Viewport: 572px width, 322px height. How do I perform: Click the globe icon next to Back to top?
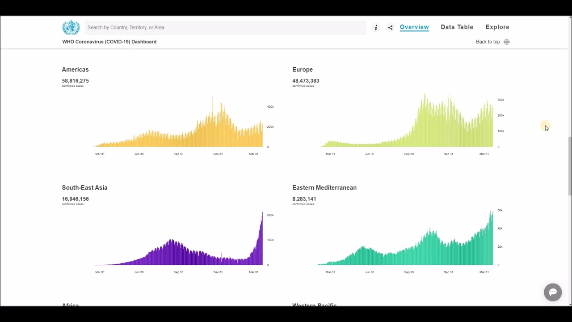point(506,42)
